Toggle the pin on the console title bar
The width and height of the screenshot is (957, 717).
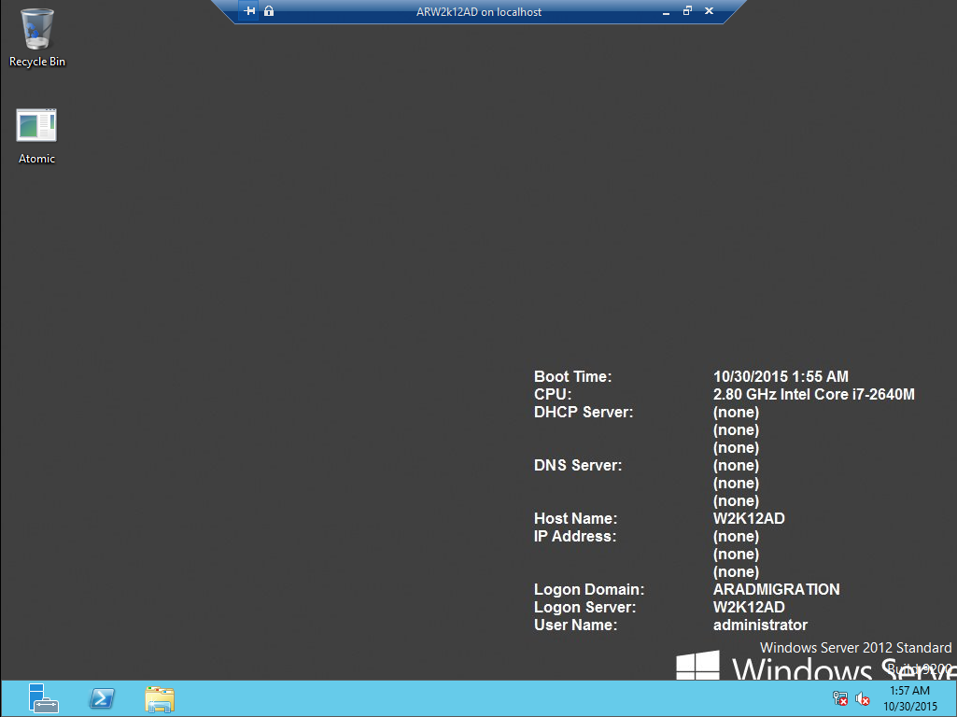249,11
